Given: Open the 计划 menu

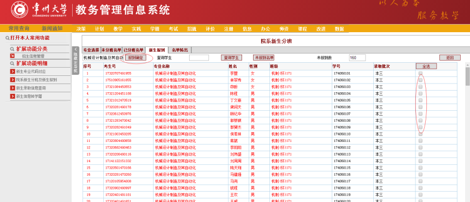Looking at the screenshot, I should pos(99,29).
